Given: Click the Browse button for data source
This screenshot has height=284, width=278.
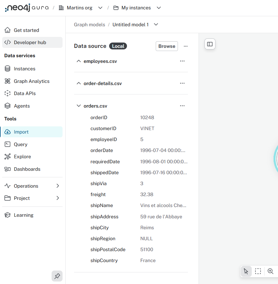Looking at the screenshot, I should [167, 46].
